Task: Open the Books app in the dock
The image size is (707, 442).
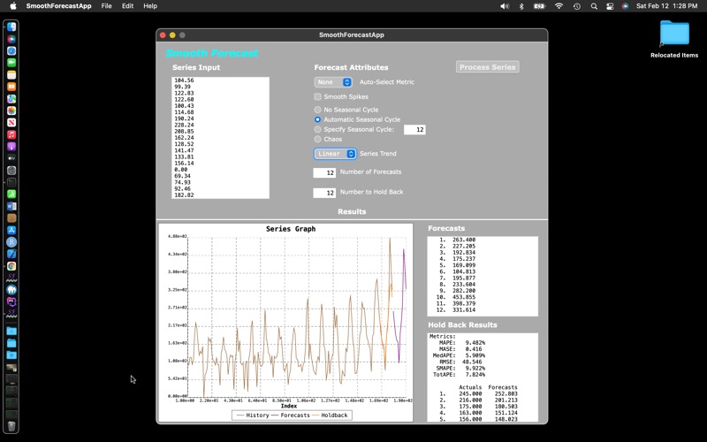Action: point(11,87)
